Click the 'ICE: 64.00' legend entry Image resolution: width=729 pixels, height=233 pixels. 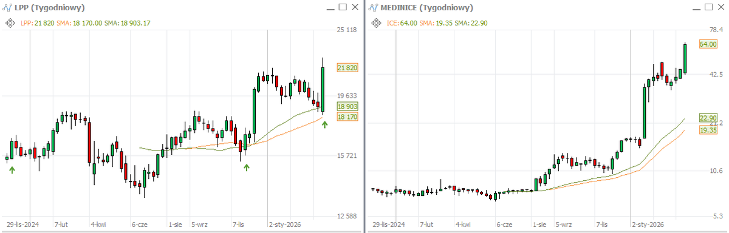click(x=402, y=23)
